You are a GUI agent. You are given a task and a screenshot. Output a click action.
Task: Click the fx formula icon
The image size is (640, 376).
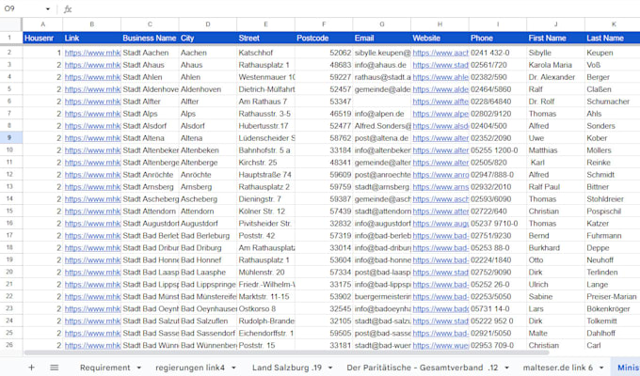68,9
